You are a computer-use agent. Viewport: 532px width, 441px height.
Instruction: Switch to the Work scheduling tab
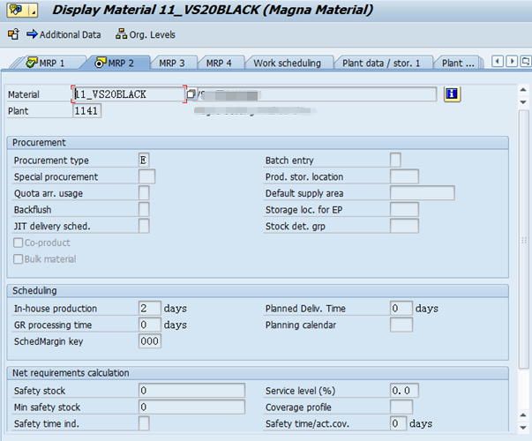[x=287, y=64]
